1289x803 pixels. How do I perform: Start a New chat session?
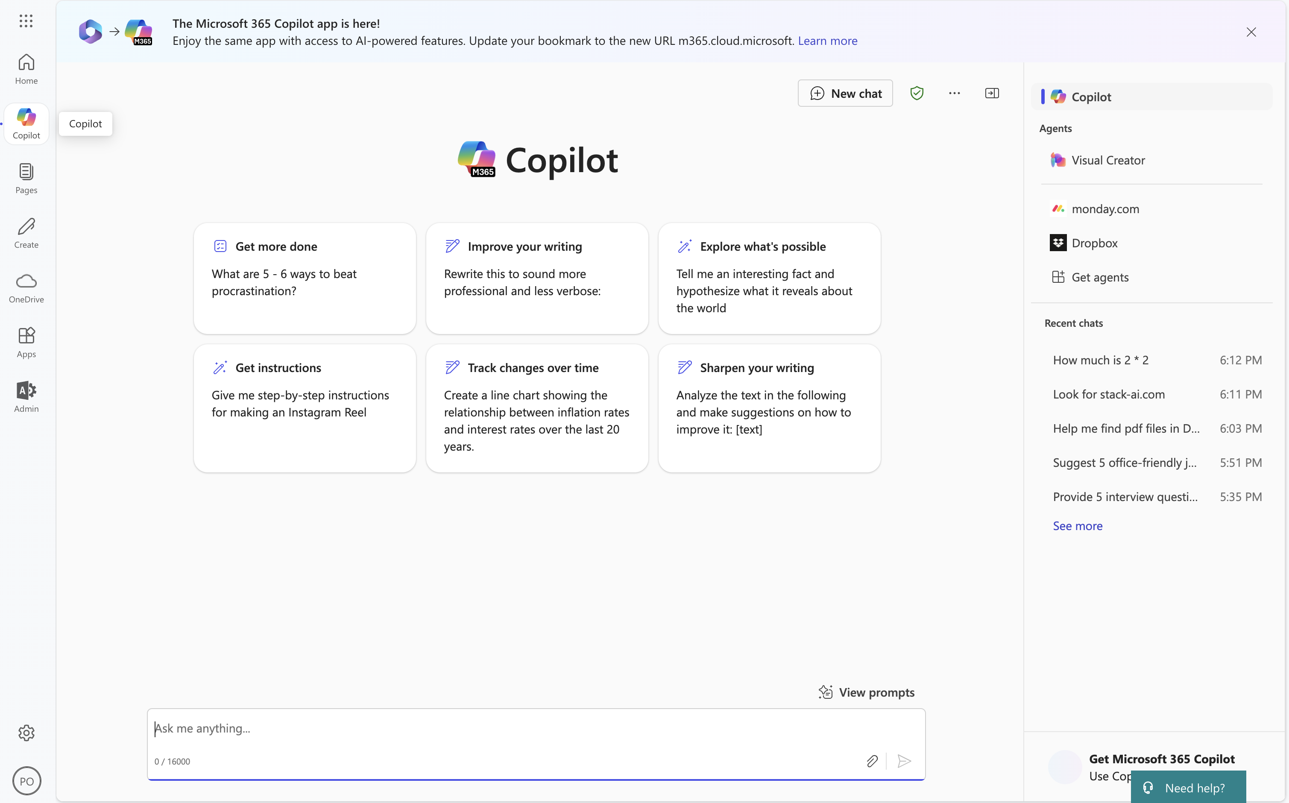[844, 93]
